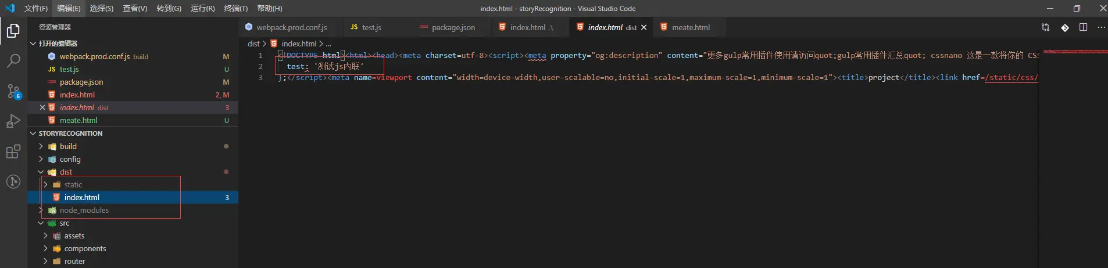
Task: Collapse the STORYRECOGNITION section
Action: 133,133
